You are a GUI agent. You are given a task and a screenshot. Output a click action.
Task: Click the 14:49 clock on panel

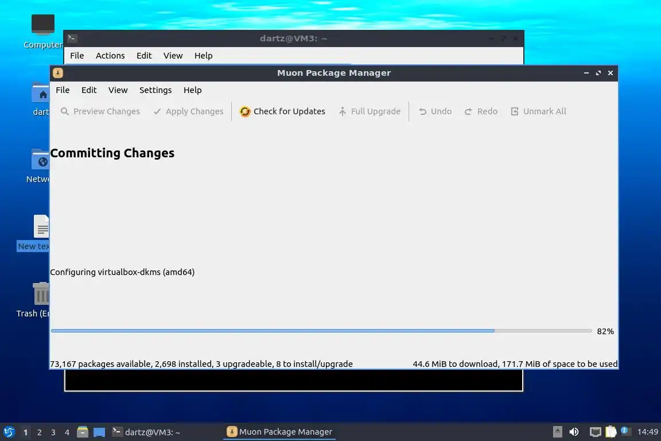coord(647,432)
